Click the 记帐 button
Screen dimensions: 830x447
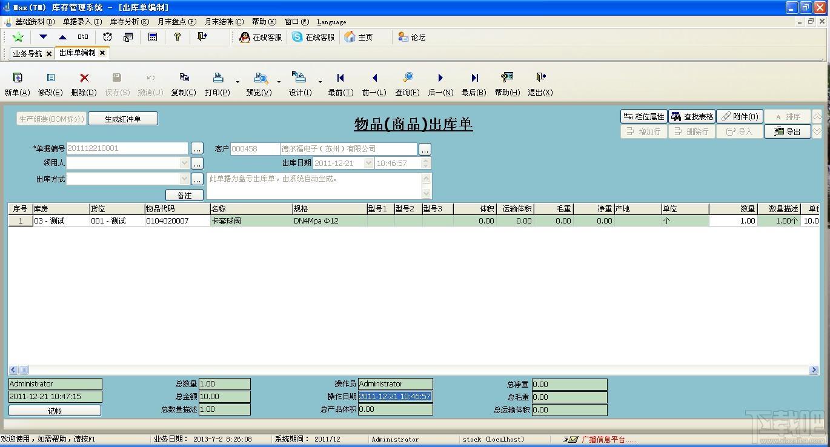55,411
